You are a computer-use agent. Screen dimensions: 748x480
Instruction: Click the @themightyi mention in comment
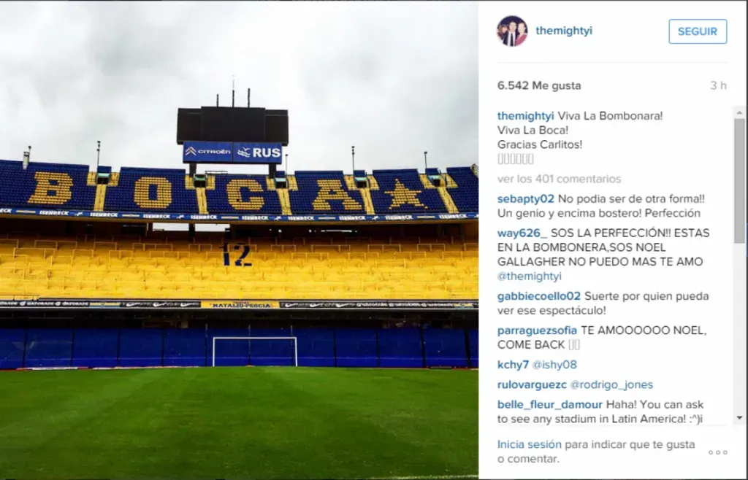pos(530,276)
